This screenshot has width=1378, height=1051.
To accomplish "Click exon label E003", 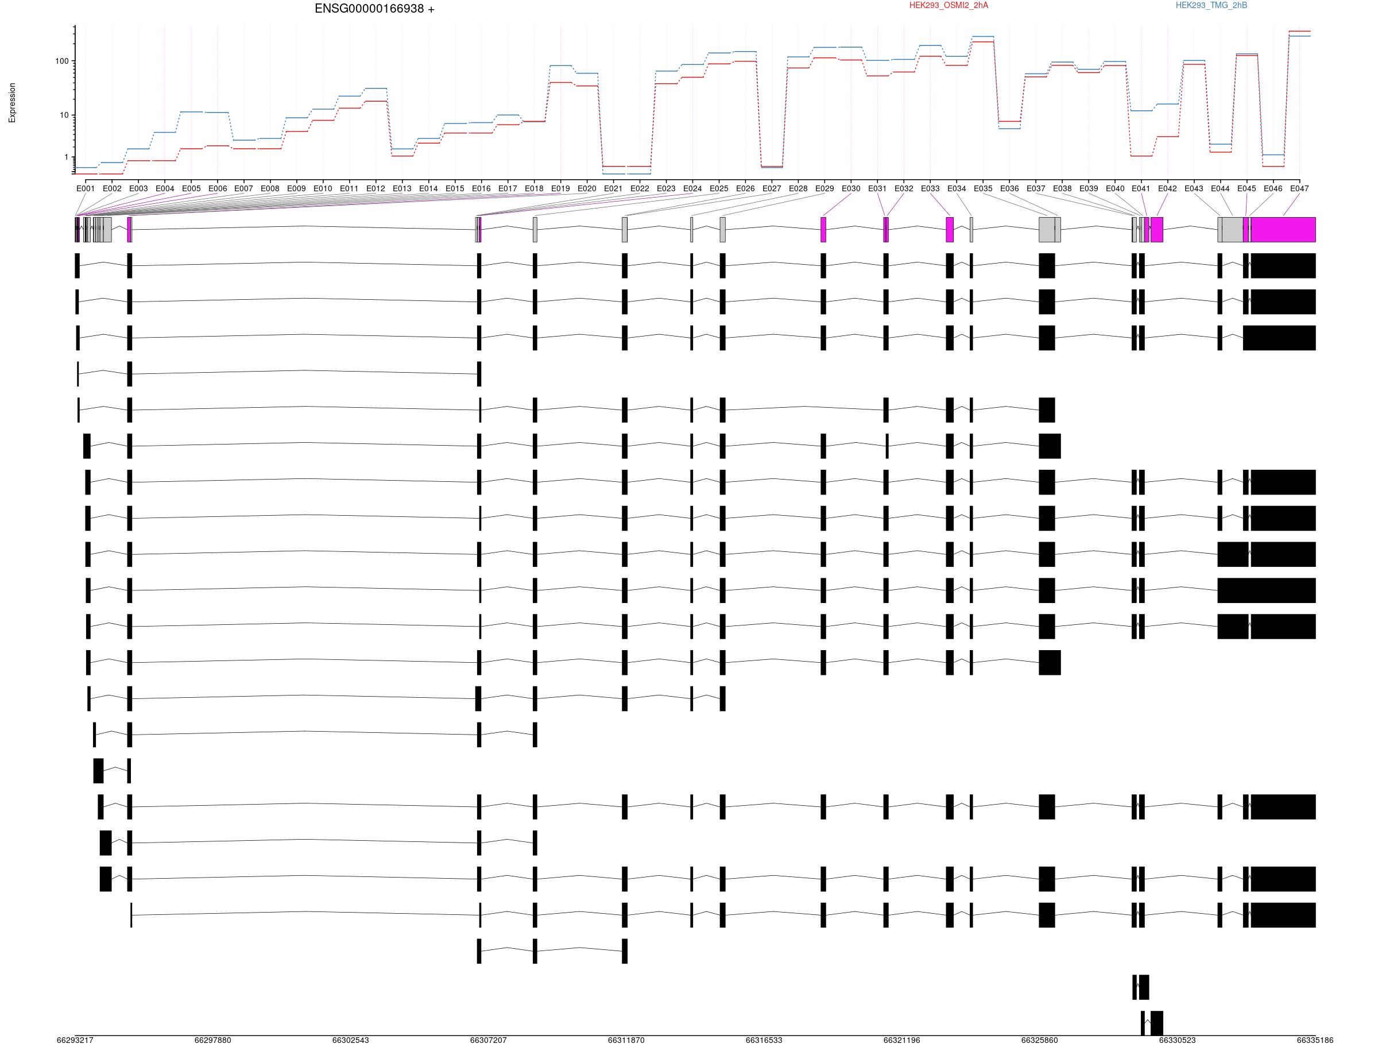I will 138,188.
